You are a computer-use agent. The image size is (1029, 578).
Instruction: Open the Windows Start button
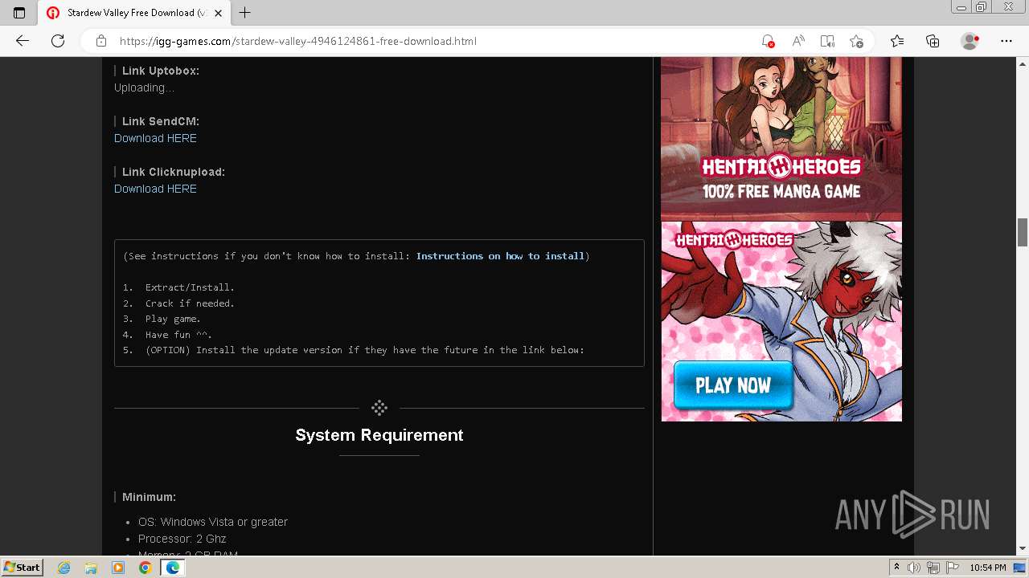coord(23,567)
